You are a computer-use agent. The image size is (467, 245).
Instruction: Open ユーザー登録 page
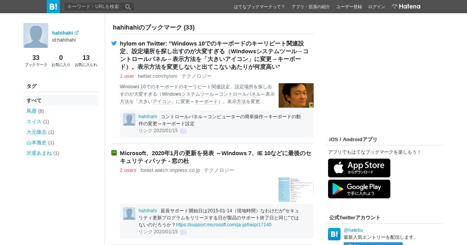tap(349, 7)
